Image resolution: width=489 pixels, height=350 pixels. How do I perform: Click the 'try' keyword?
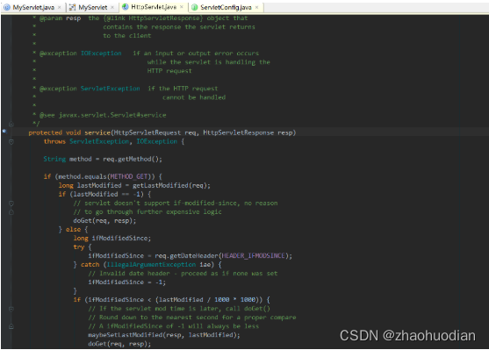click(79, 247)
